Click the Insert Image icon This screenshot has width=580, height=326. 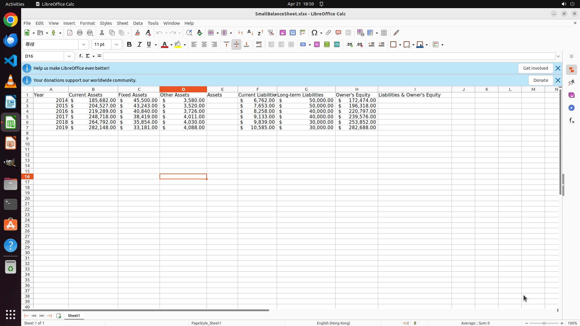pyautogui.click(x=283, y=33)
